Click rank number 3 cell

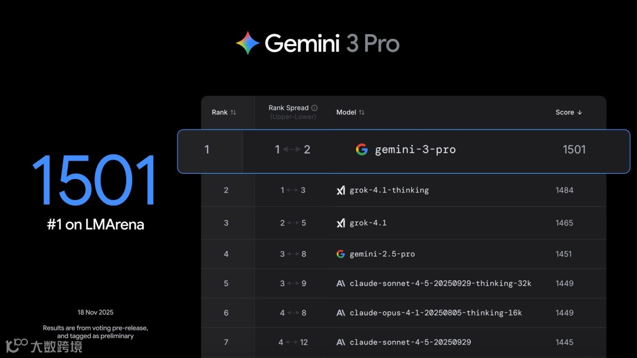point(226,223)
